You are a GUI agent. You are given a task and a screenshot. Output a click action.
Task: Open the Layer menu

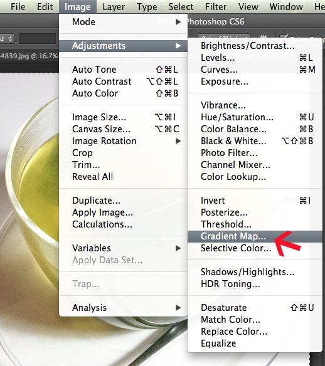(114, 7)
